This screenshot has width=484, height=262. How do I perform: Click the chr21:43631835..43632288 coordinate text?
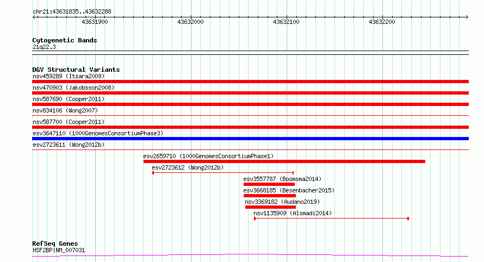pos(72,11)
